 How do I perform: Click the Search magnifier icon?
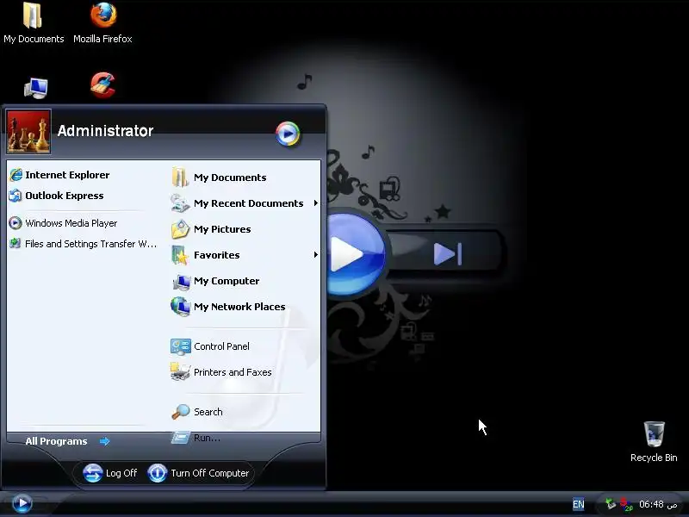point(181,412)
